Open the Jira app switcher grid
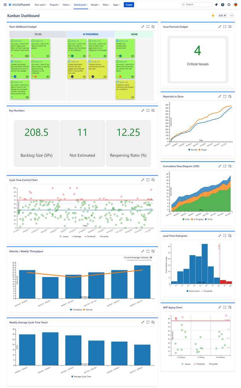The width and height of the screenshot is (241, 388). (5, 5)
